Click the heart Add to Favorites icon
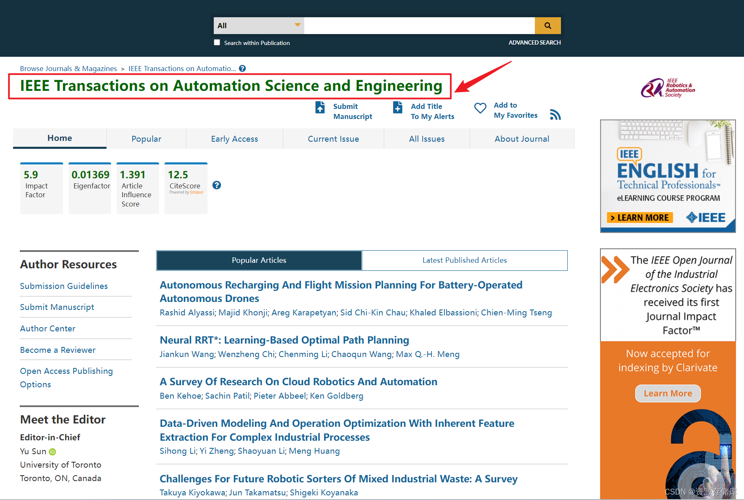 [x=480, y=108]
